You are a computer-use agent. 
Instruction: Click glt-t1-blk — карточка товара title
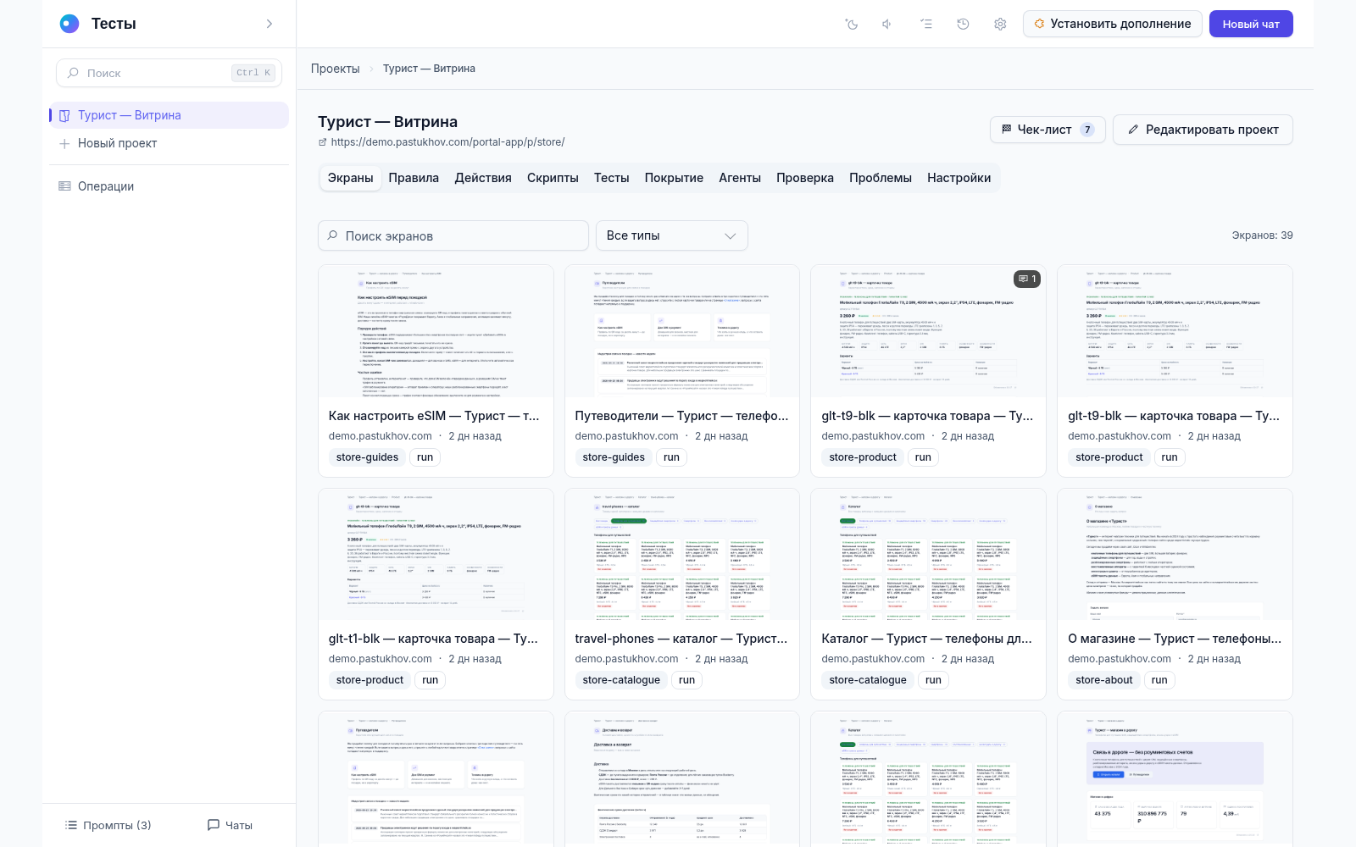click(433, 639)
